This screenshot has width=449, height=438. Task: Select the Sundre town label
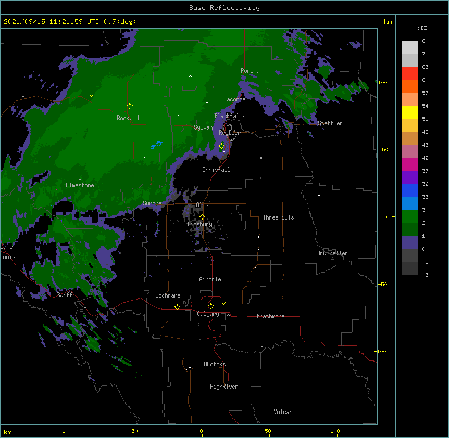[x=152, y=203]
